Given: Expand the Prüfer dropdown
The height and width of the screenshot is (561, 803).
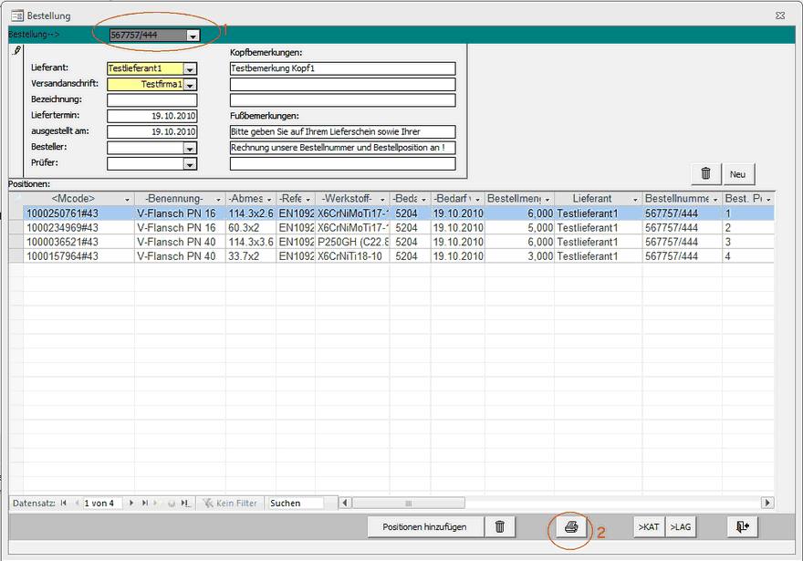Looking at the screenshot, I should point(190,164).
